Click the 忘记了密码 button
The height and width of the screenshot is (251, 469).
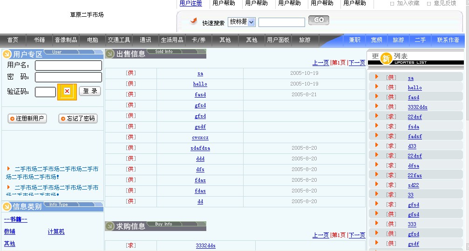pos(78,119)
